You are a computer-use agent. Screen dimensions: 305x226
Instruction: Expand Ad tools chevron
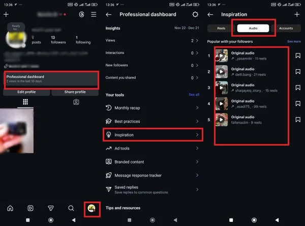coord(197,148)
